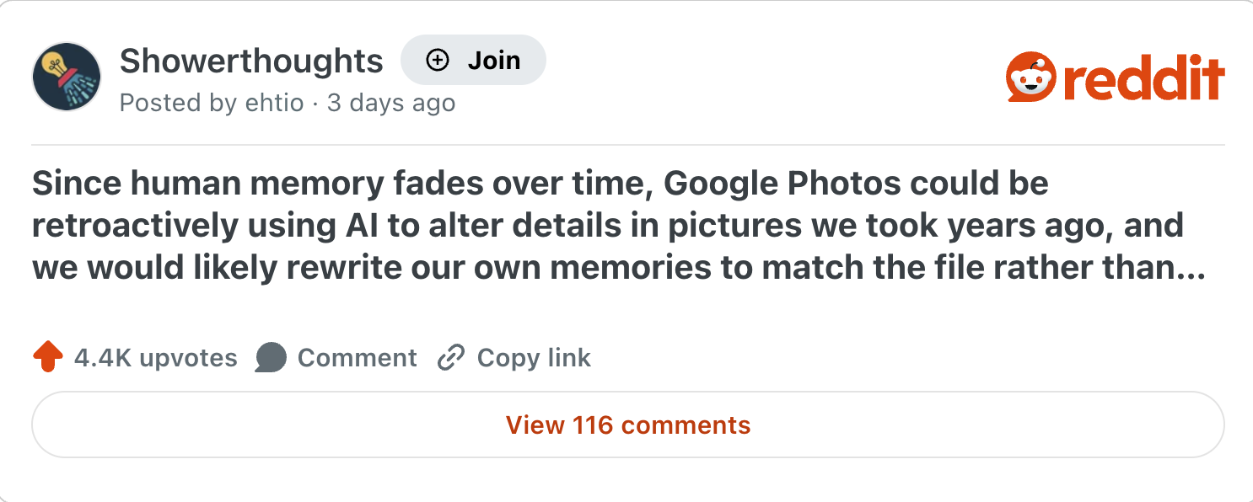Click the '3 days ago' timestamp

[x=391, y=103]
